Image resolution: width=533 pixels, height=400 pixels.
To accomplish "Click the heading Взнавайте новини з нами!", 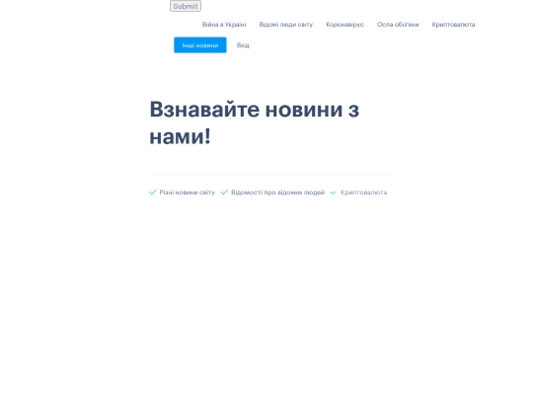I will (x=255, y=122).
